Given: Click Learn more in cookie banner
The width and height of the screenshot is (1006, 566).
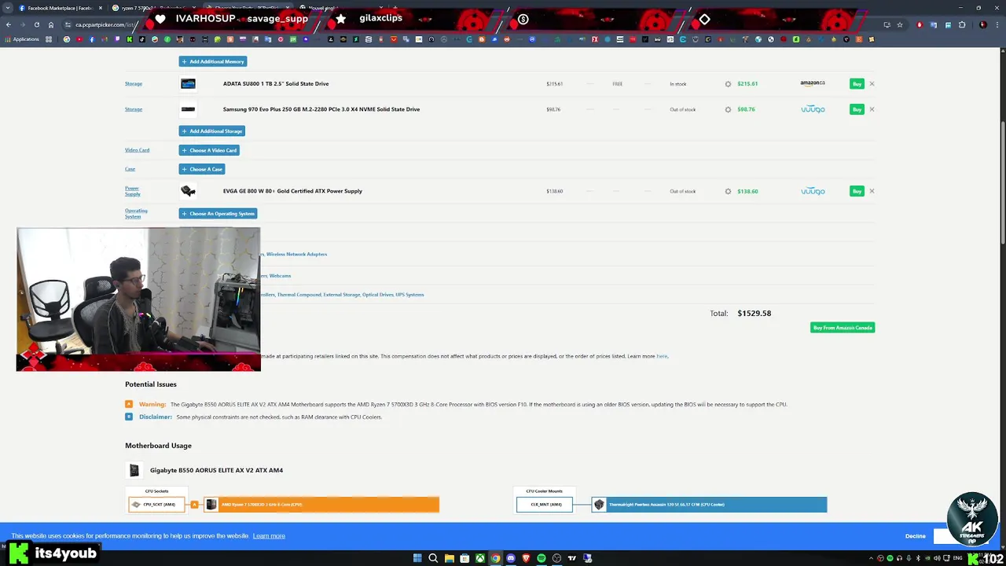Looking at the screenshot, I should pos(269,536).
